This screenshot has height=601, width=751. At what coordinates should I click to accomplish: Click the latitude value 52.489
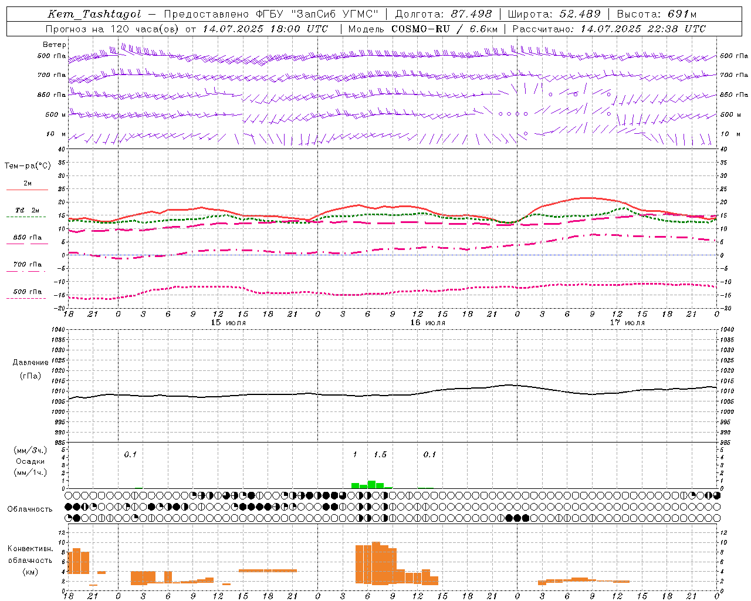[580, 14]
